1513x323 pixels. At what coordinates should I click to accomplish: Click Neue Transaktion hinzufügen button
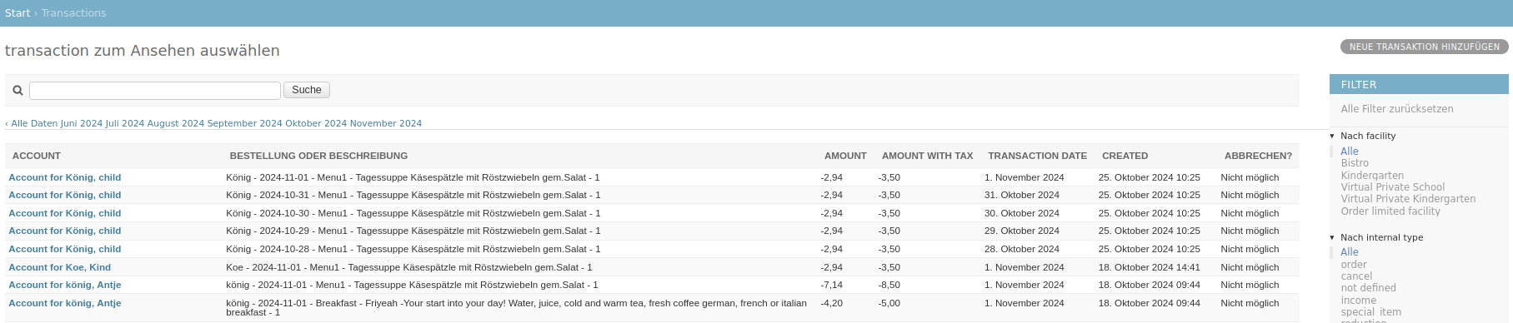(x=1425, y=47)
